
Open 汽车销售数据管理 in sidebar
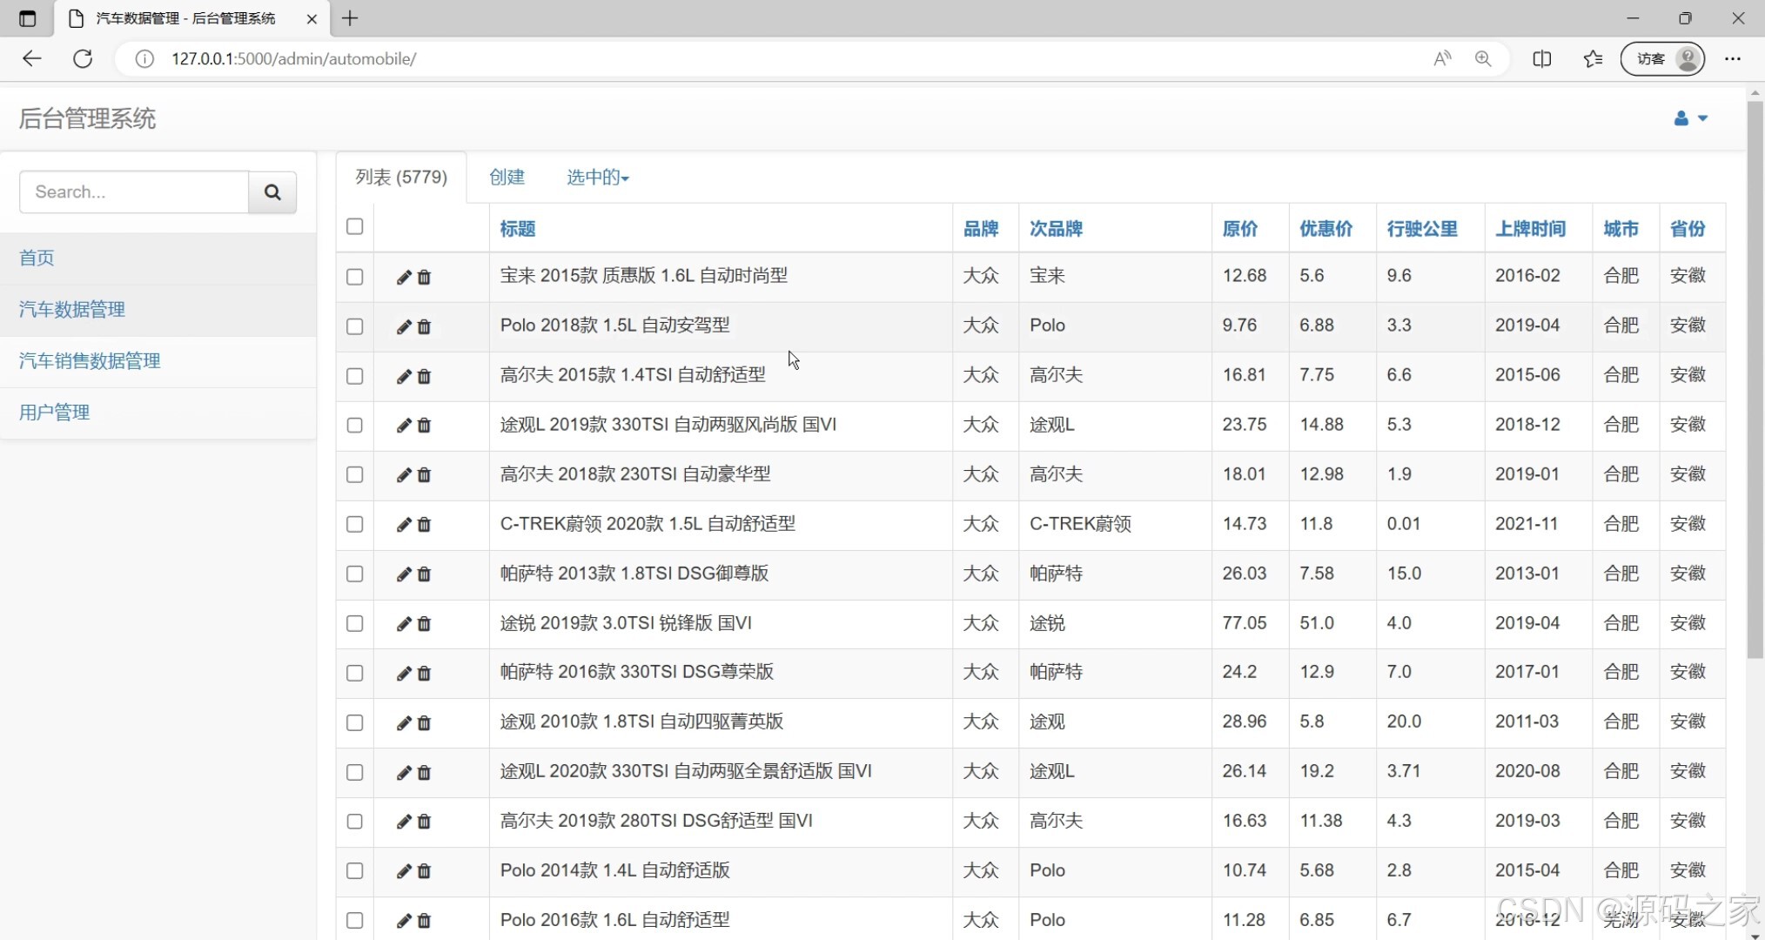coord(90,361)
